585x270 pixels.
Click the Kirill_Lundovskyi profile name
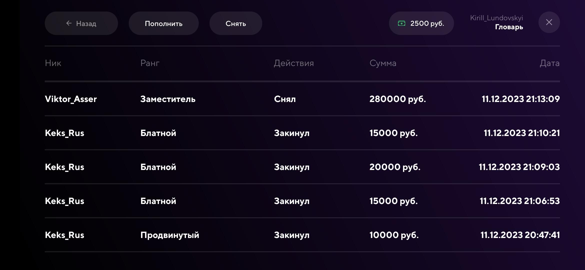496,18
